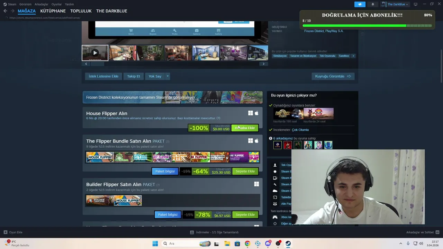Go back with the left arrow navigation icon

[5, 11]
